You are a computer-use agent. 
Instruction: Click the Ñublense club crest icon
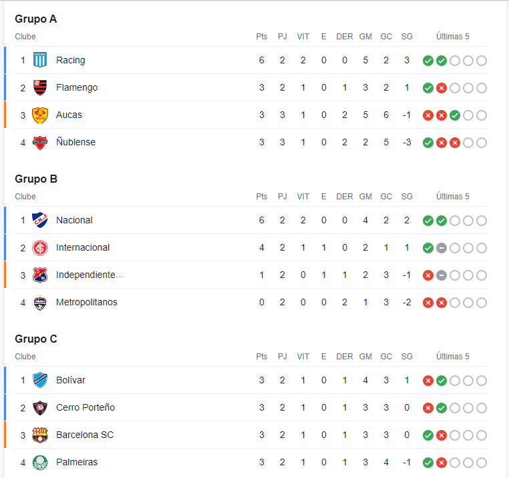click(x=40, y=143)
